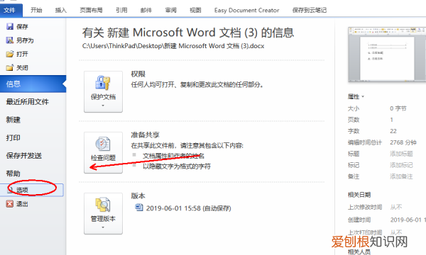
Task: Open the References (引用) tab
Action: coord(121,11)
